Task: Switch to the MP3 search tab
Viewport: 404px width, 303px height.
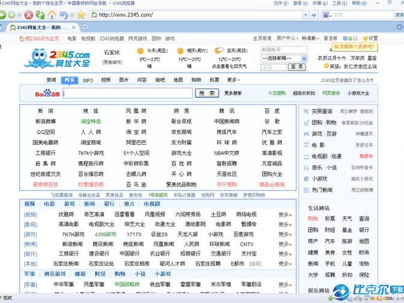Action: tap(88, 80)
